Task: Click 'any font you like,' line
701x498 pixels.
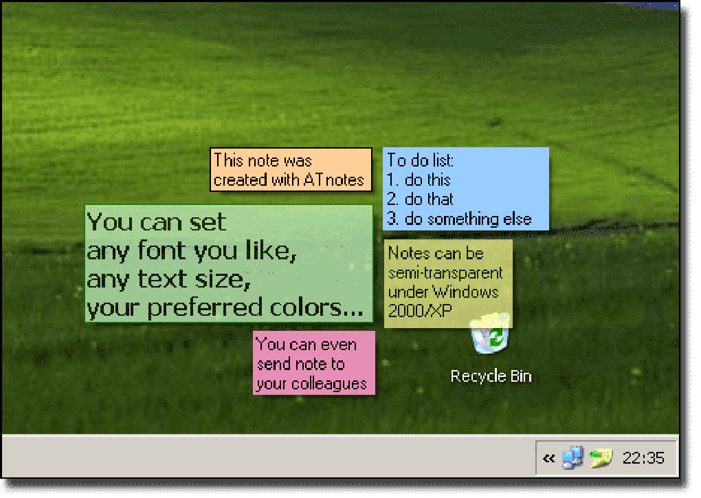Action: 192,250
